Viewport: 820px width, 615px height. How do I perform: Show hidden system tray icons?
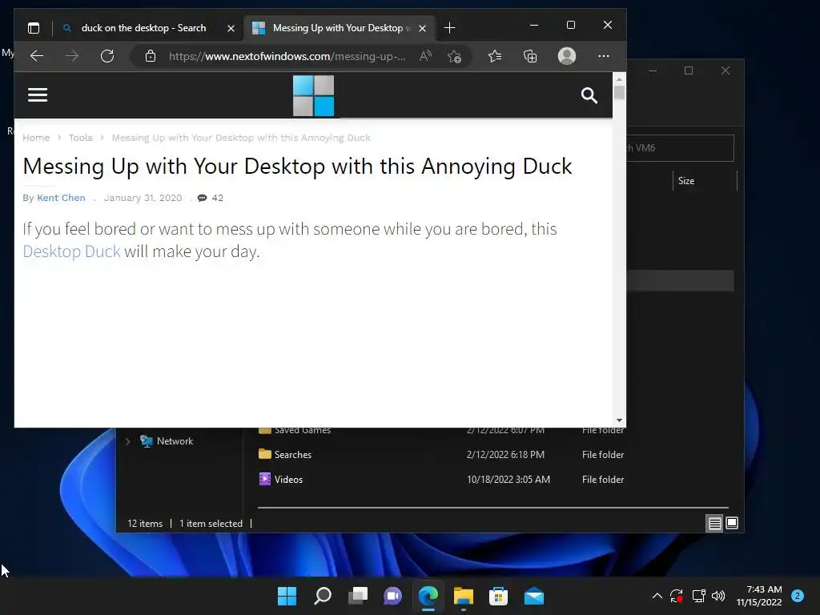657,596
